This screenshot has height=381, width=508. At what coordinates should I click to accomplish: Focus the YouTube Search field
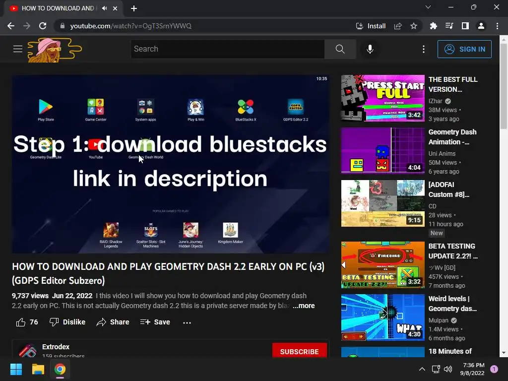[x=227, y=49]
